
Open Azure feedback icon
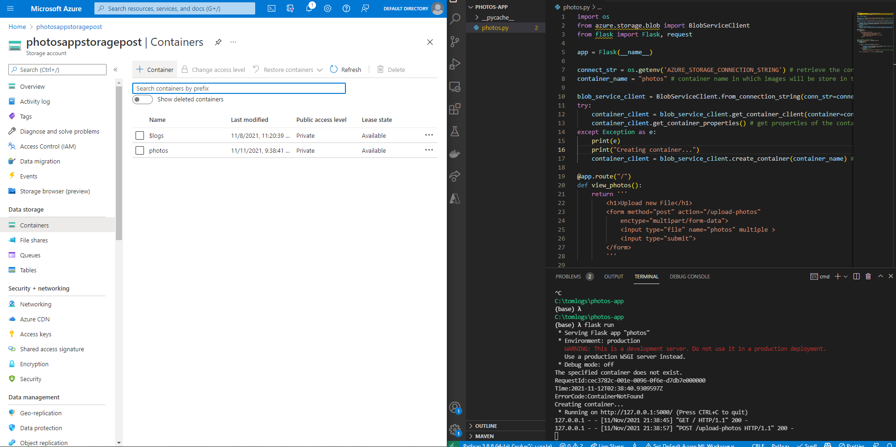click(x=365, y=8)
